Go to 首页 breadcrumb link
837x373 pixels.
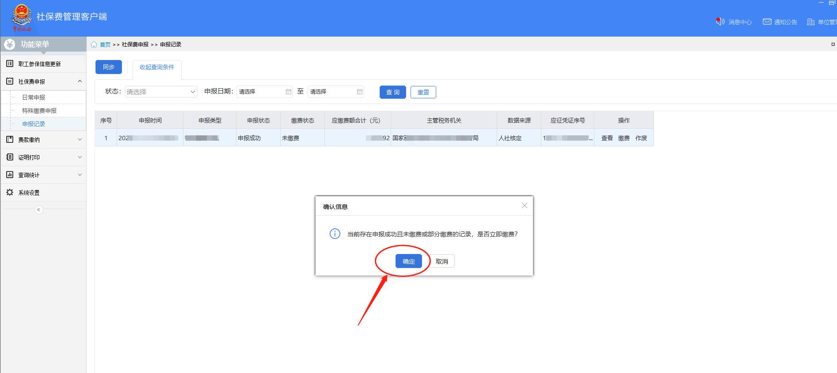(105, 45)
